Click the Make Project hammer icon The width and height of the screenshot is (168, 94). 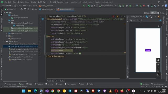coord(84,6)
